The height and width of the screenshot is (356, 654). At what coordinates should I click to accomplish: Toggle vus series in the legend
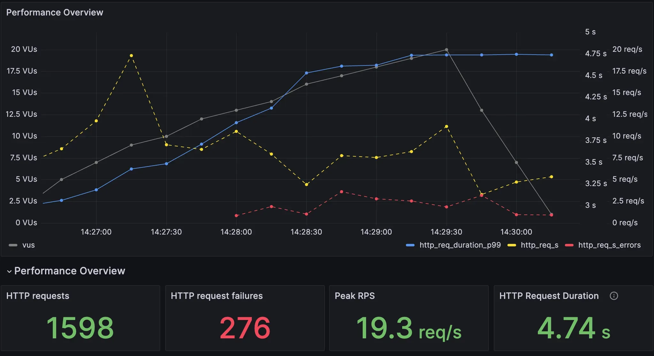[28, 245]
